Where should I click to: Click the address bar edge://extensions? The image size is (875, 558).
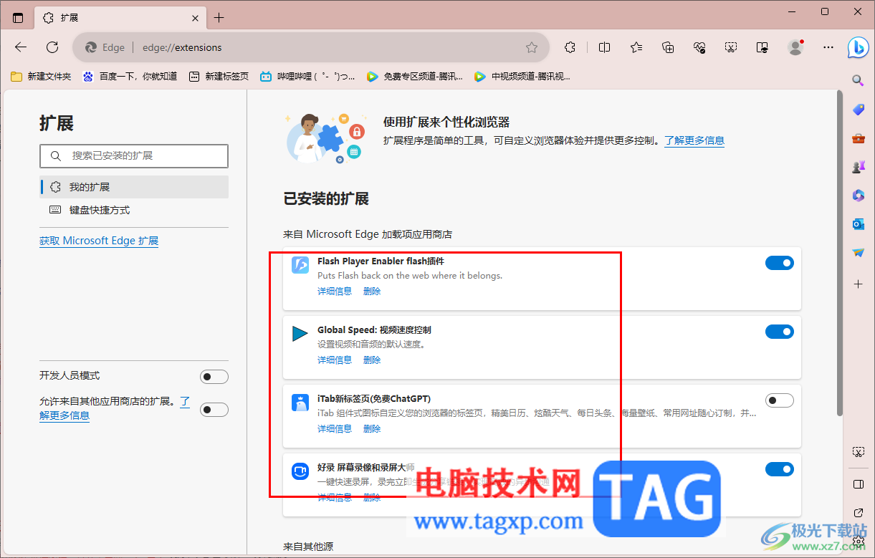(310, 47)
